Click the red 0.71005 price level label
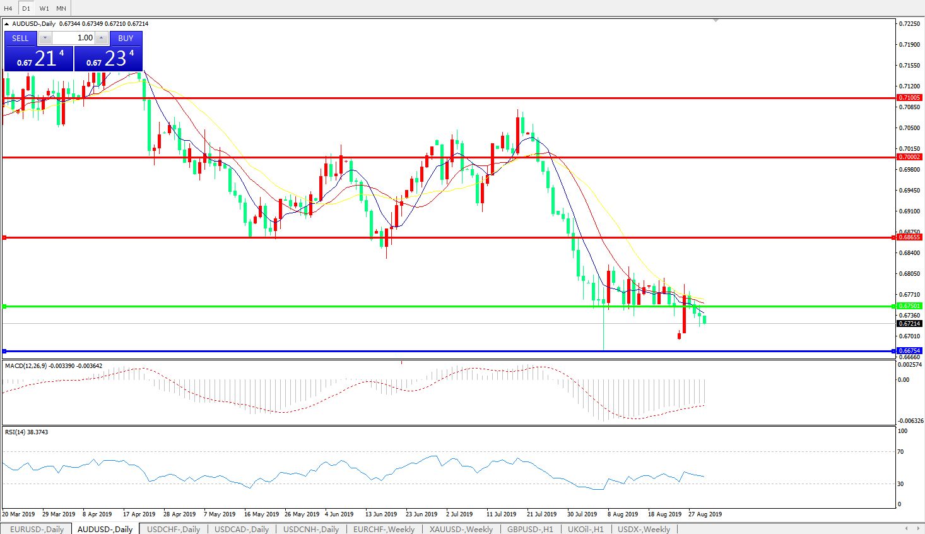925x534 pixels. click(909, 98)
